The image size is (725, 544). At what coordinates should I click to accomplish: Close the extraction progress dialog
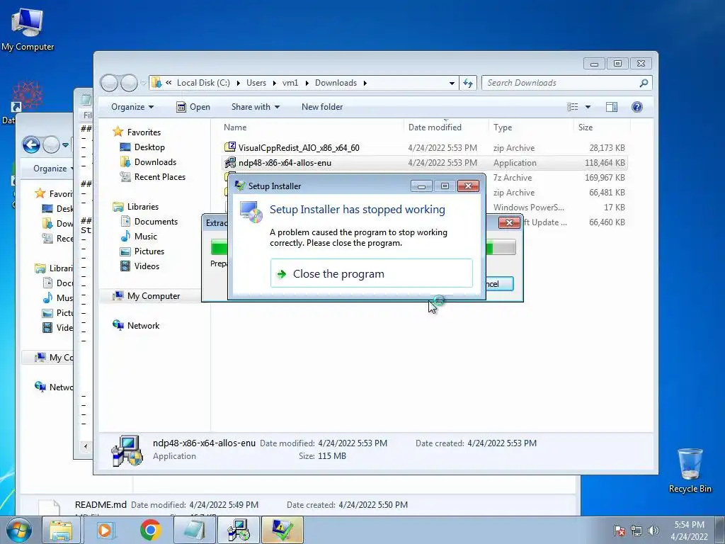point(509,223)
